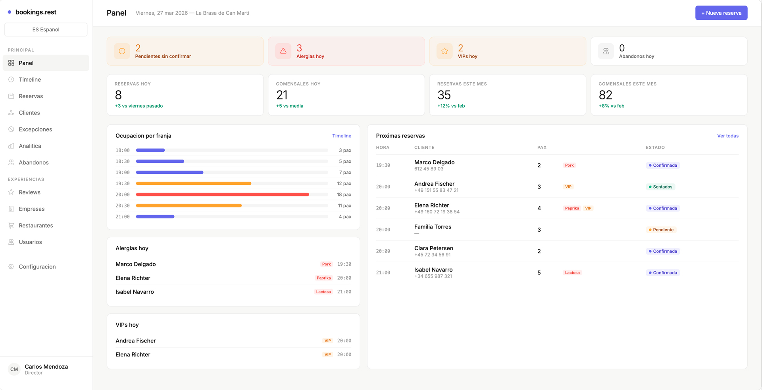Viewport: 762px width, 390px height.
Task: Click the star icon on VIPs hoy card
Action: click(444, 51)
